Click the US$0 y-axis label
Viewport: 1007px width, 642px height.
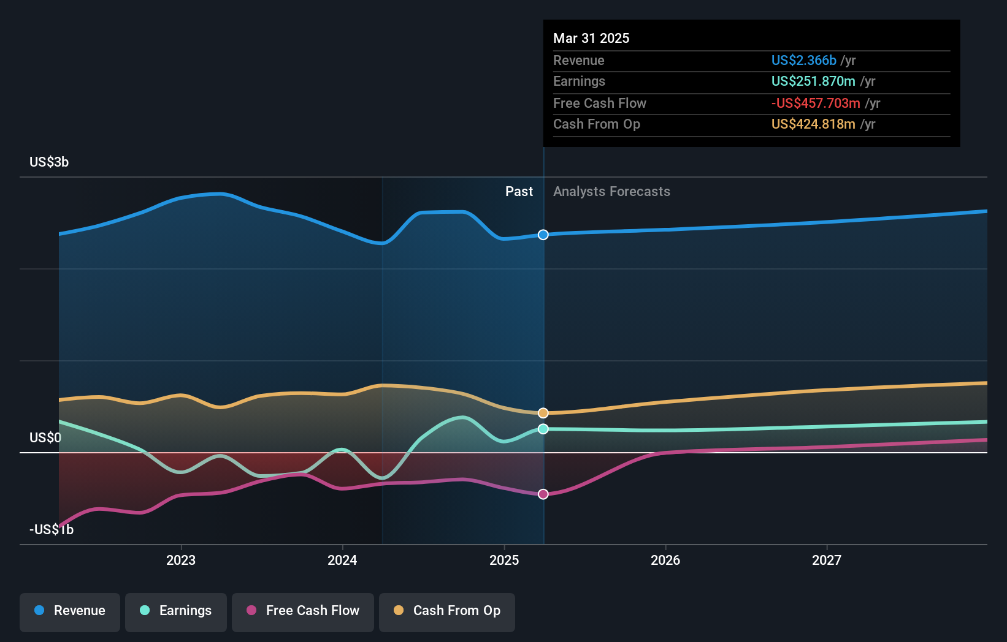45,437
